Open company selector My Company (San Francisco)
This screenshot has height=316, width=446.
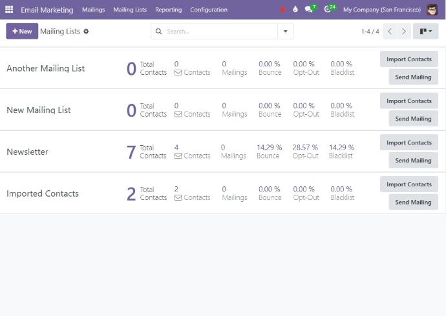tap(381, 10)
